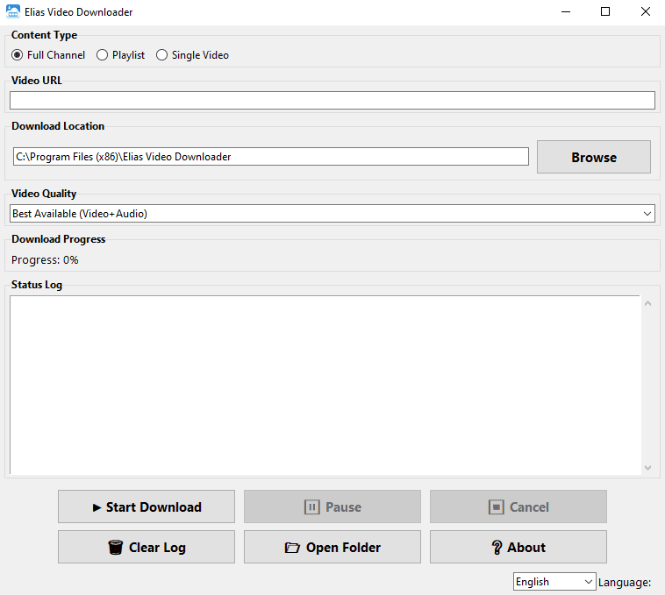Open the Video Quality dropdown
This screenshot has width=665, height=595.
tap(332, 214)
